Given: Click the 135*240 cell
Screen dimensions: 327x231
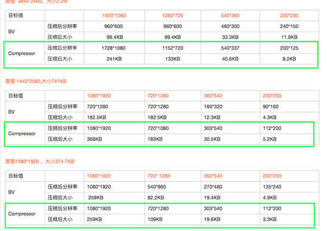Looking at the screenshot, I should 272,187.
